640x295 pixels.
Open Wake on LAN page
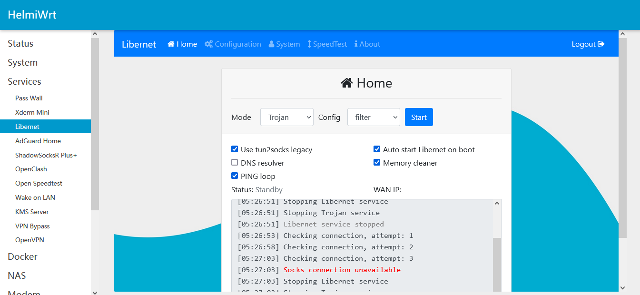(35, 197)
